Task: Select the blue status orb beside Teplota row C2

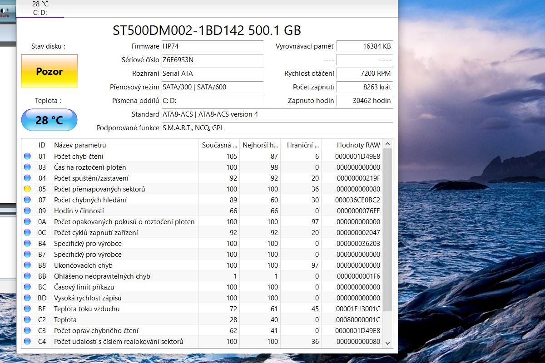Action: [x=27, y=320]
